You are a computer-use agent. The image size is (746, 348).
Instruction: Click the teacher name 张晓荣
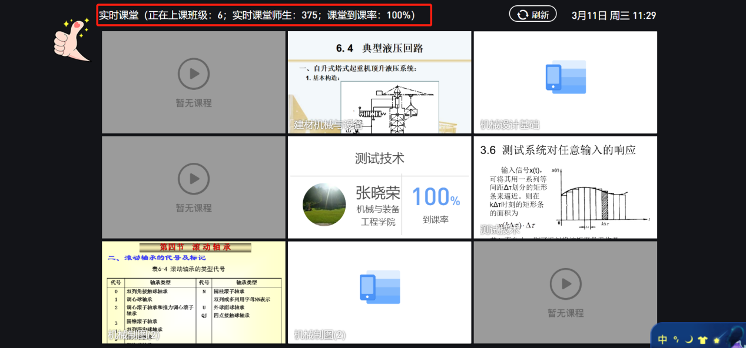[377, 192]
